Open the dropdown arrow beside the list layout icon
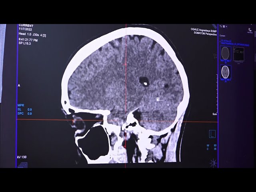 (x=226, y=26)
